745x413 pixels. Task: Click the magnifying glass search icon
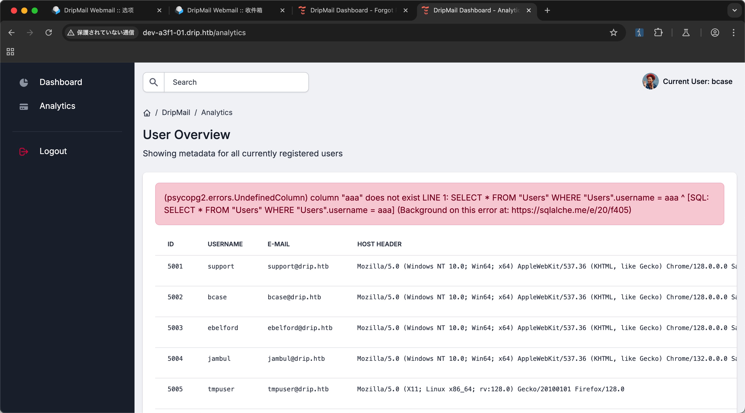pyautogui.click(x=154, y=82)
